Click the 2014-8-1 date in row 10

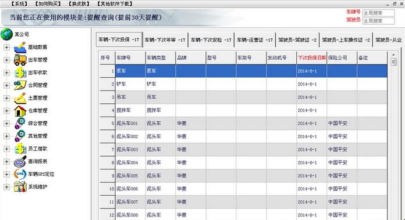(x=307, y=189)
